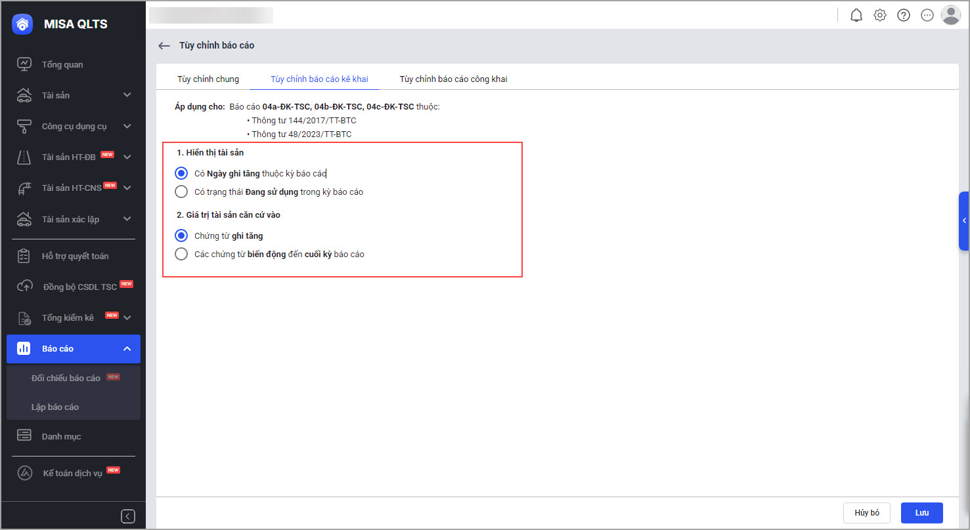Open Kế toán dịch vụ in sidebar
The image size is (970, 530).
pyautogui.click(x=74, y=472)
